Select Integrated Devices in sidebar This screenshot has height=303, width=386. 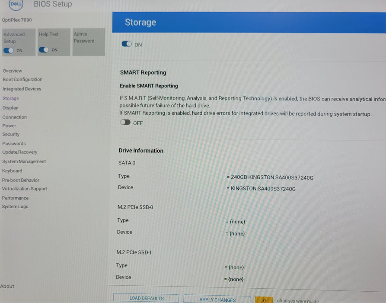click(x=22, y=89)
